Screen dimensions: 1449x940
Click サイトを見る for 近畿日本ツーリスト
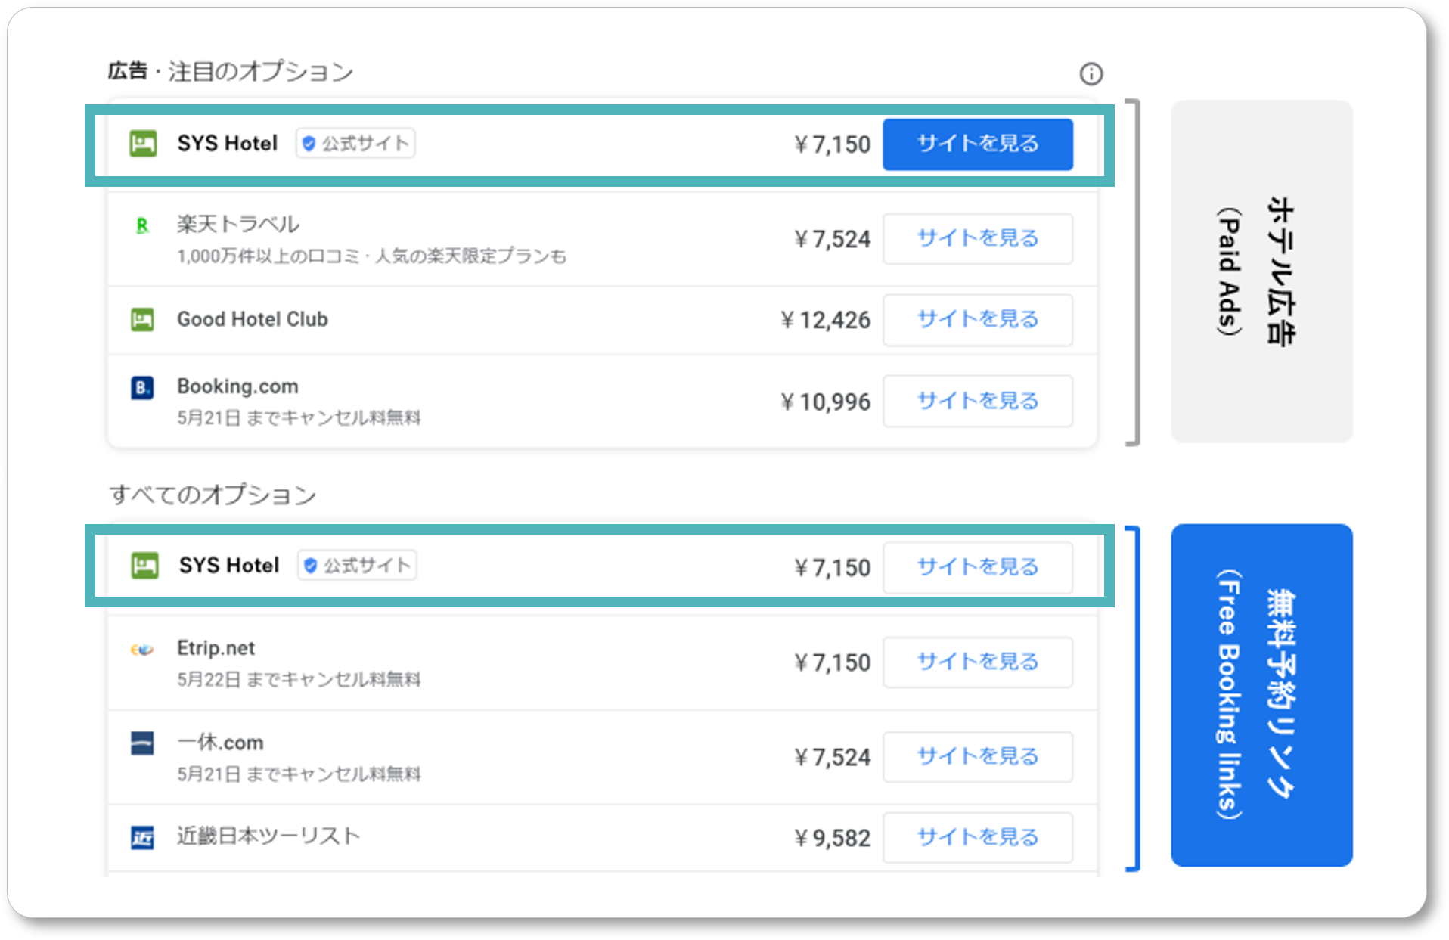(x=978, y=837)
